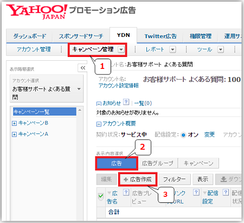Open the 権限管理 tab
The image size is (244, 223).
[201, 36]
